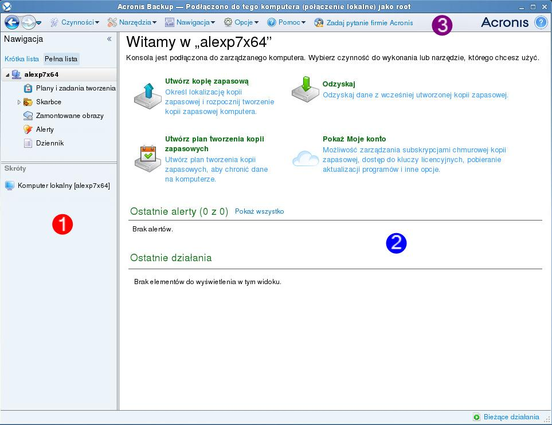Click the Acronis logo in the top-right header
Image resolution: width=552 pixels, height=425 pixels.
[505, 22]
